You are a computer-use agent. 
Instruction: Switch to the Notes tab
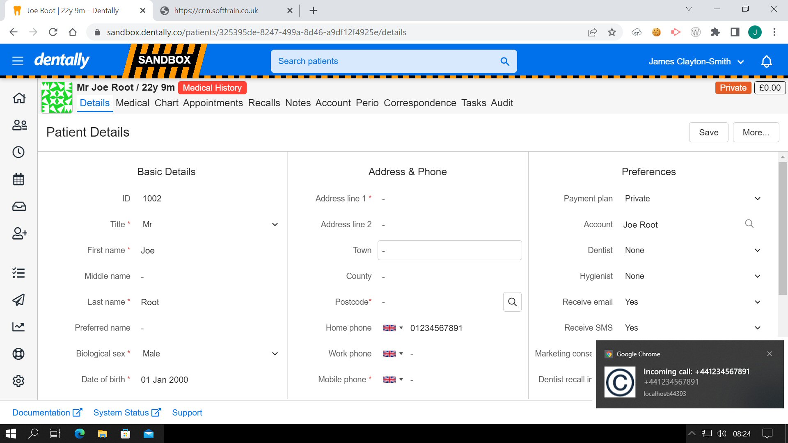pos(298,103)
